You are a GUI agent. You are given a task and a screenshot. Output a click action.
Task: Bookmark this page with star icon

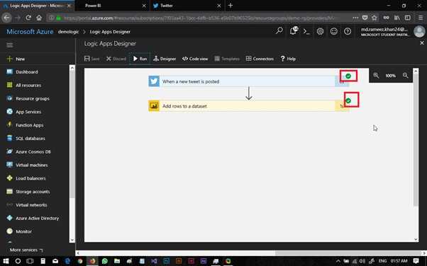point(375,18)
